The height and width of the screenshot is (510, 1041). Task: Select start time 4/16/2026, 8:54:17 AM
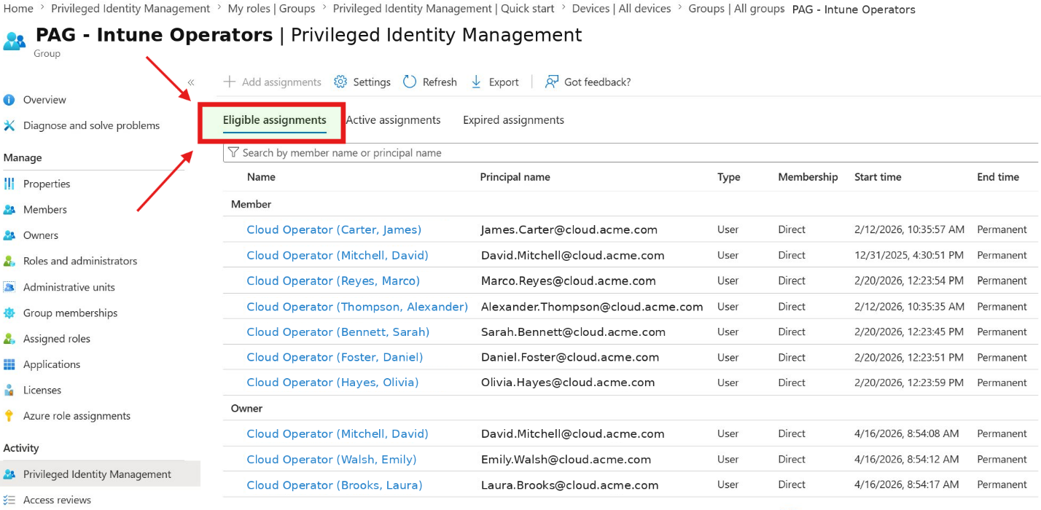[x=906, y=484]
